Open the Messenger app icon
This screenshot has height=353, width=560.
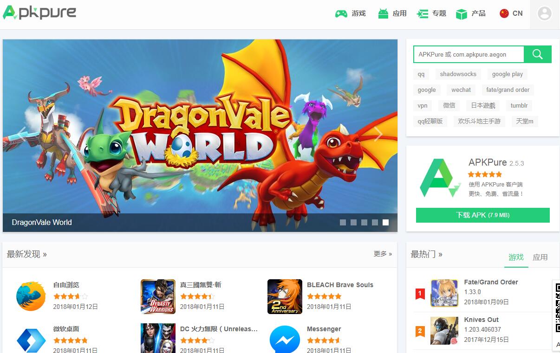[285, 339]
